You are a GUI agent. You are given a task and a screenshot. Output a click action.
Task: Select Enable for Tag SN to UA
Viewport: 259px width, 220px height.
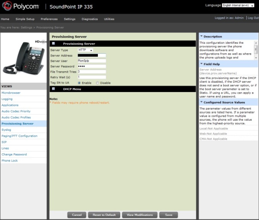(79, 83)
